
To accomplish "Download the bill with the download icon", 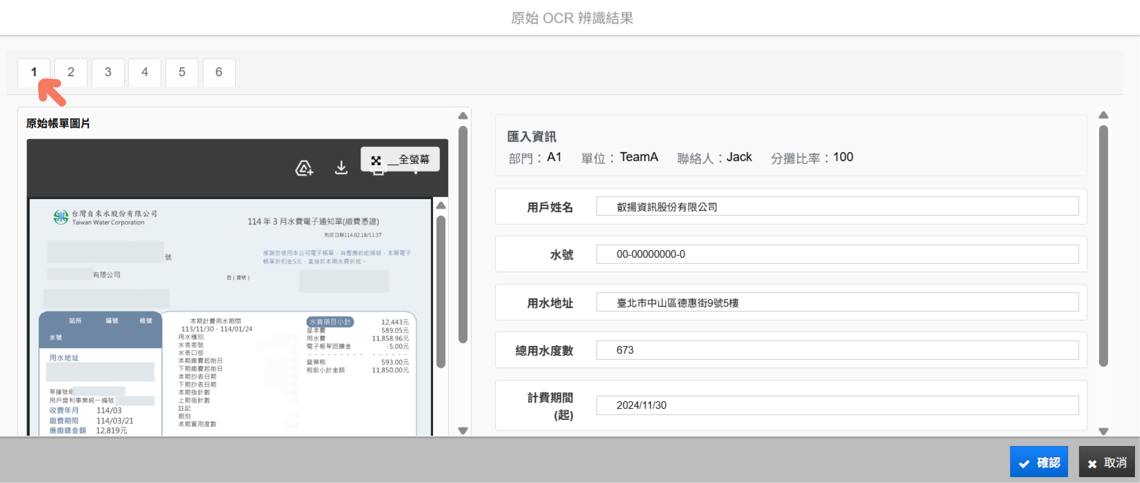I will tap(341, 168).
